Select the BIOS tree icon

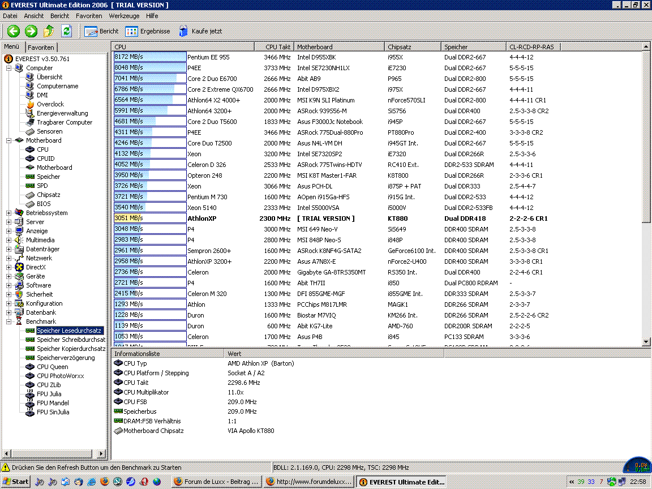click(30, 204)
